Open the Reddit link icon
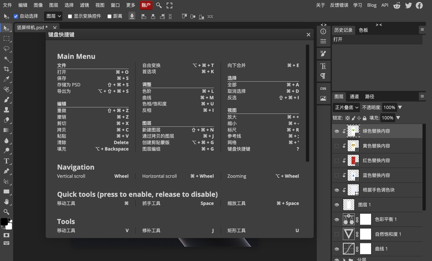The width and height of the screenshot is (432, 261). tap(397, 5)
